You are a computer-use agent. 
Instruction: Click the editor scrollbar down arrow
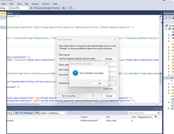tap(160, 102)
